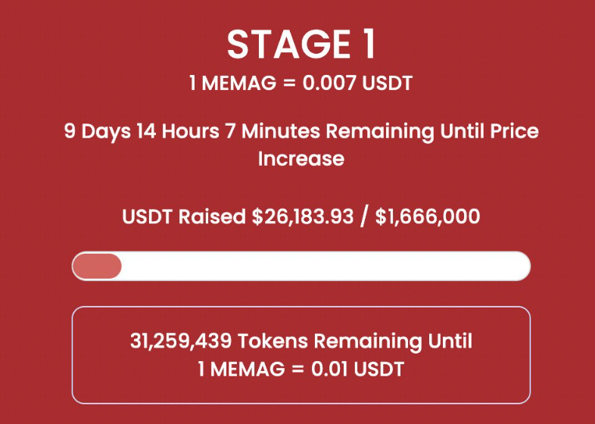Click the STAGE 1 heading
Viewport: 595px width, 424px height.
point(301,45)
